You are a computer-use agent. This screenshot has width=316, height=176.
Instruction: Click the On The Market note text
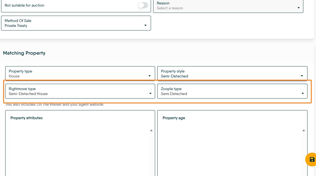55,105
